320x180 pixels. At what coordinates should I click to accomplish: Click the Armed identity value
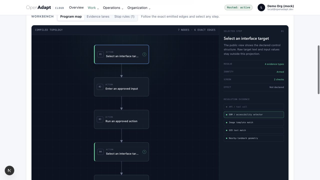(280, 72)
